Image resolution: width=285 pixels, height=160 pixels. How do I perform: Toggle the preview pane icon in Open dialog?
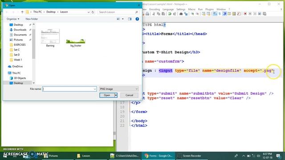click(130, 19)
